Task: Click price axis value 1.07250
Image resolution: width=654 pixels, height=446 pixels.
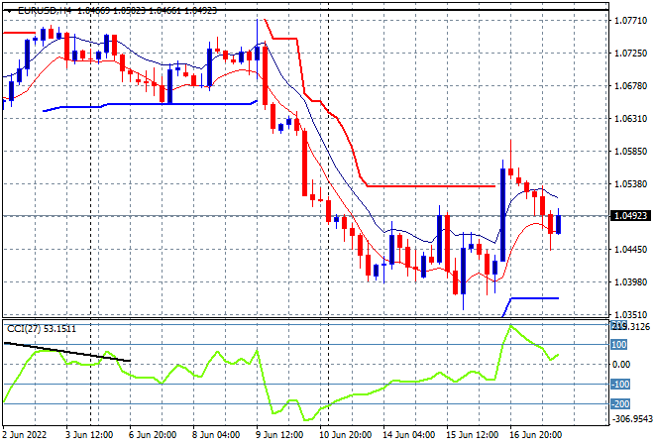Action: point(631,53)
